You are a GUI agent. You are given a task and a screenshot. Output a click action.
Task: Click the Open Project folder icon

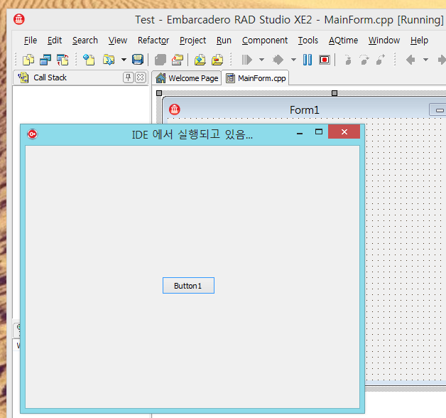click(x=178, y=60)
